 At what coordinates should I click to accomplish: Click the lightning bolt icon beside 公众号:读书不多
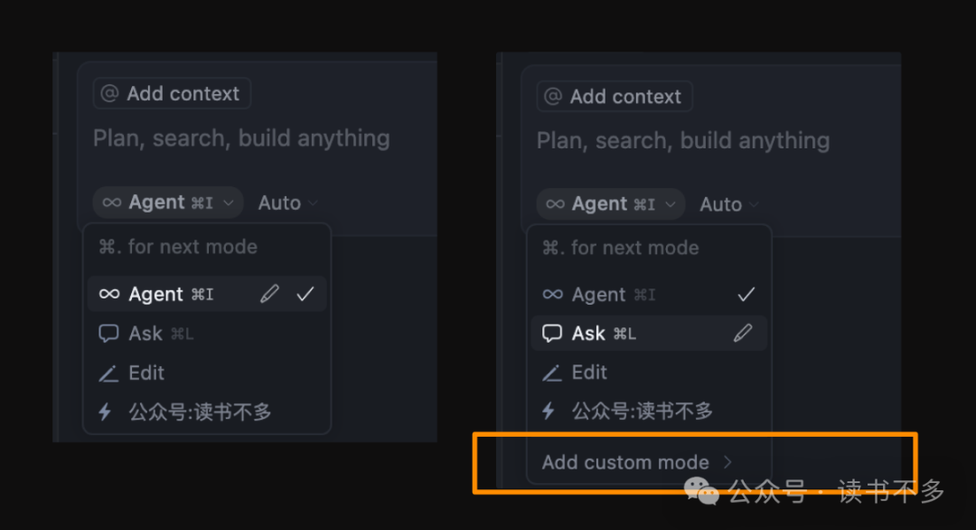tap(106, 412)
